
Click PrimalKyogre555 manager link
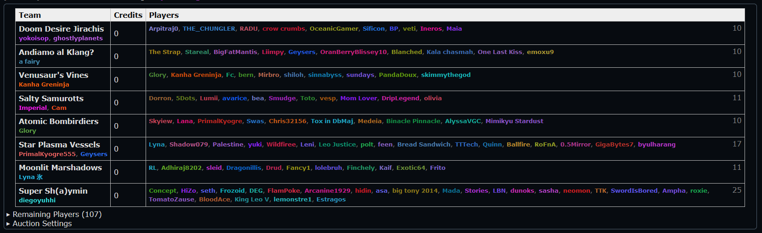pyautogui.click(x=47, y=154)
